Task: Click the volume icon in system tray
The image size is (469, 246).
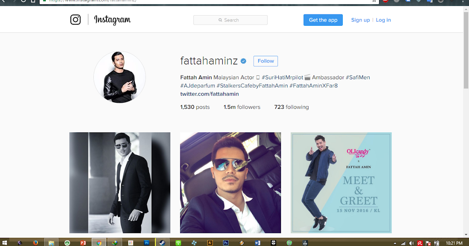Action: [x=411, y=243]
